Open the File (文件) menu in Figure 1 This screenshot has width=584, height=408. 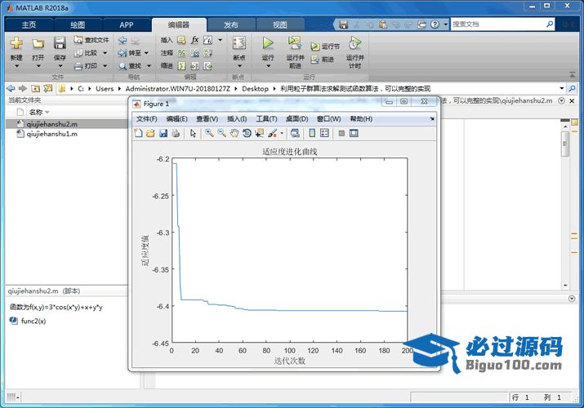146,119
